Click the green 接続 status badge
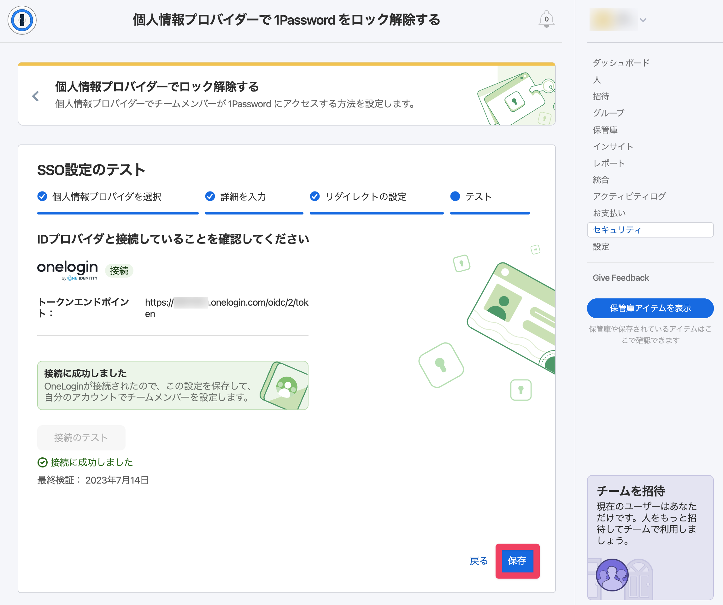Viewport: 723px width, 605px height. click(119, 271)
